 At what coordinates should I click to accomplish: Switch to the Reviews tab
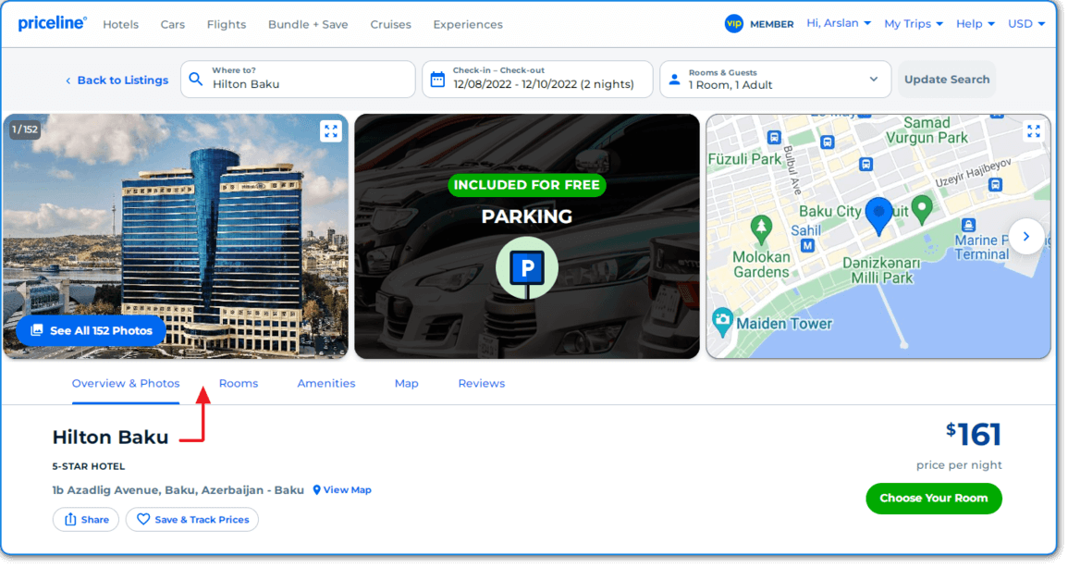(482, 384)
